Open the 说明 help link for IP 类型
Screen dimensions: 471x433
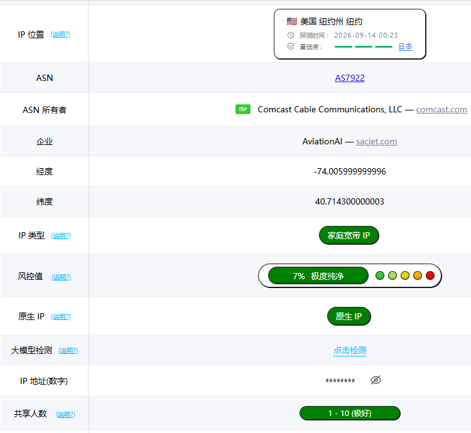pyautogui.click(x=61, y=235)
